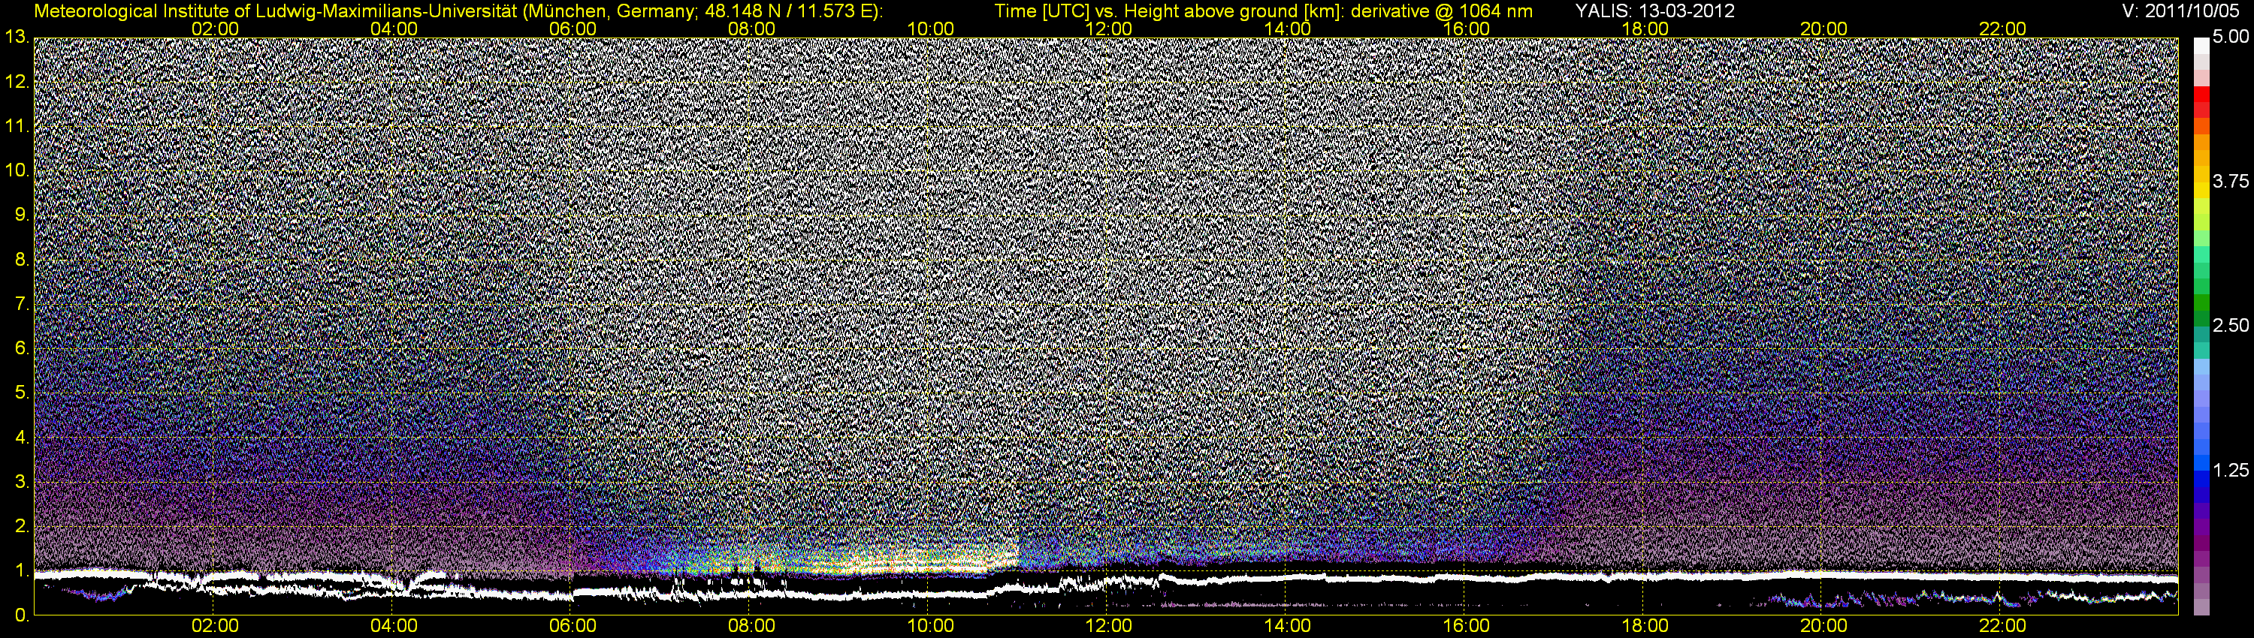Click the 04:00 label on the bottom time axis

coord(394,626)
